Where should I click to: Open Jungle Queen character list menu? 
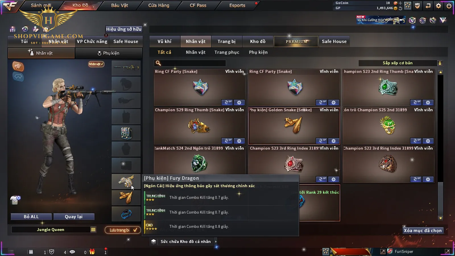[93, 230]
